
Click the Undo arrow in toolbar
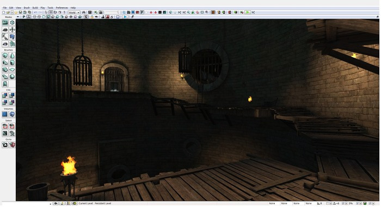pyautogui.click(x=35, y=12)
